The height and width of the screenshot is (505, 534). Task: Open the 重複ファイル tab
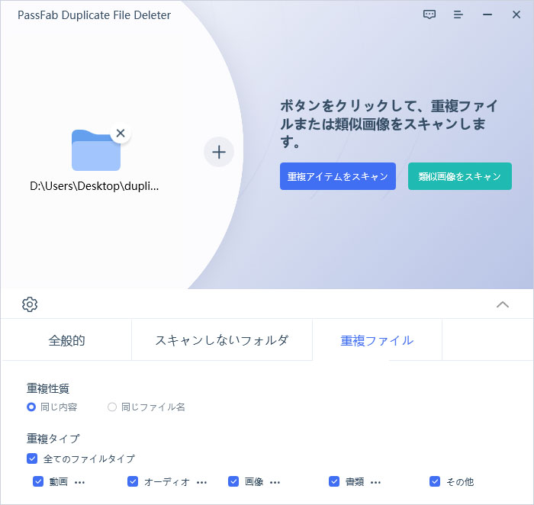[377, 341]
